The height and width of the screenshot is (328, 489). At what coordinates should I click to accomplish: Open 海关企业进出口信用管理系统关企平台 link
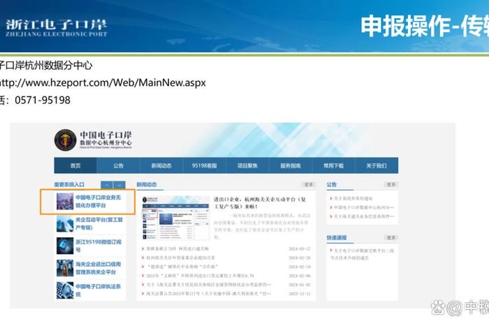pyautogui.click(x=98, y=268)
